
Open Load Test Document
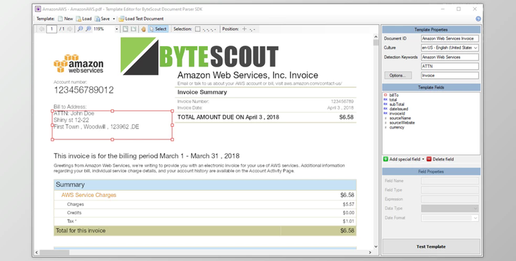141,19
